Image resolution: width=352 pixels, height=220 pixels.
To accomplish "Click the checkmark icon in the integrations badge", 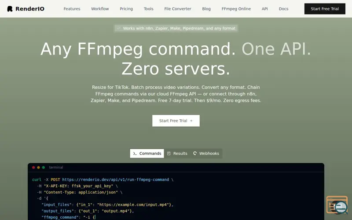I will [x=119, y=28].
